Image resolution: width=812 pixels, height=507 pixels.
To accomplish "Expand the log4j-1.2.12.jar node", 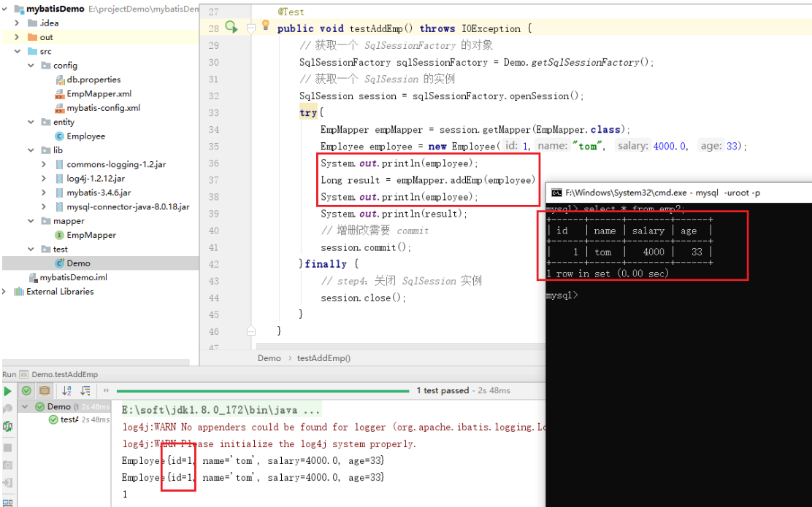I will 44,179.
